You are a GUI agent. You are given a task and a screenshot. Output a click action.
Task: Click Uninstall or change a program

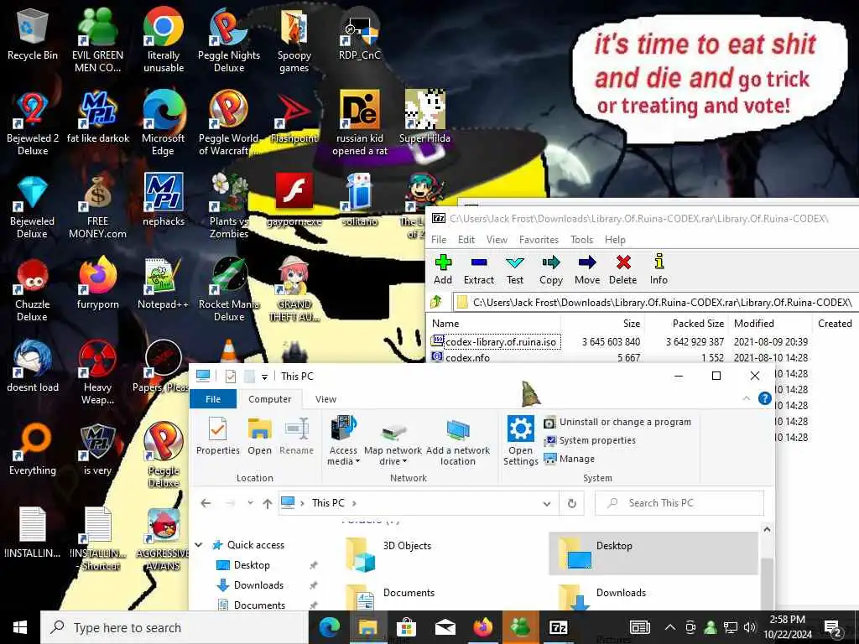617,423
